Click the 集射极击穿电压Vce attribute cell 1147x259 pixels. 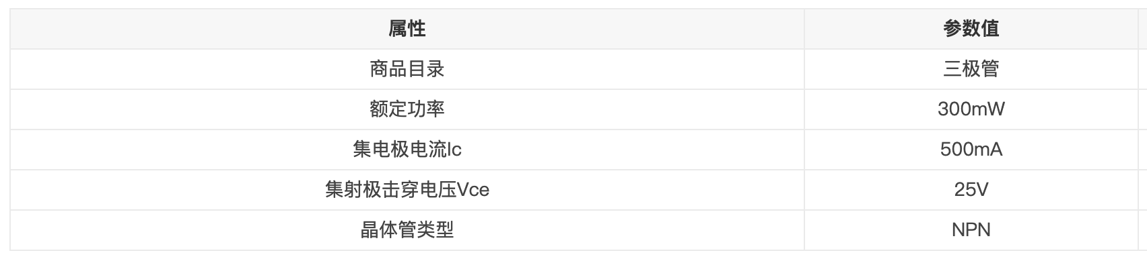(x=407, y=190)
